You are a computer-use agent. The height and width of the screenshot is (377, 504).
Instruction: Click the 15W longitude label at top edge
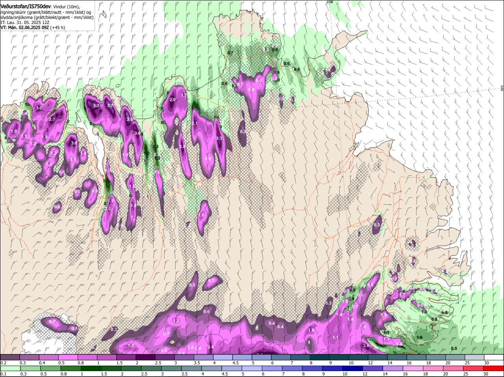(x=330, y=2)
